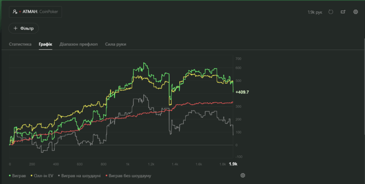Open settings with the top-right gear icon

(x=355, y=12)
